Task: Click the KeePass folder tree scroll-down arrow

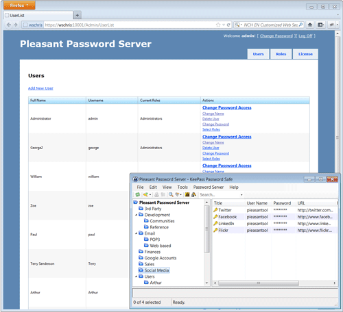Action: (x=206, y=283)
